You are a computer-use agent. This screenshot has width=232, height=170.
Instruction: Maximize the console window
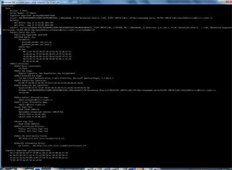224,2
